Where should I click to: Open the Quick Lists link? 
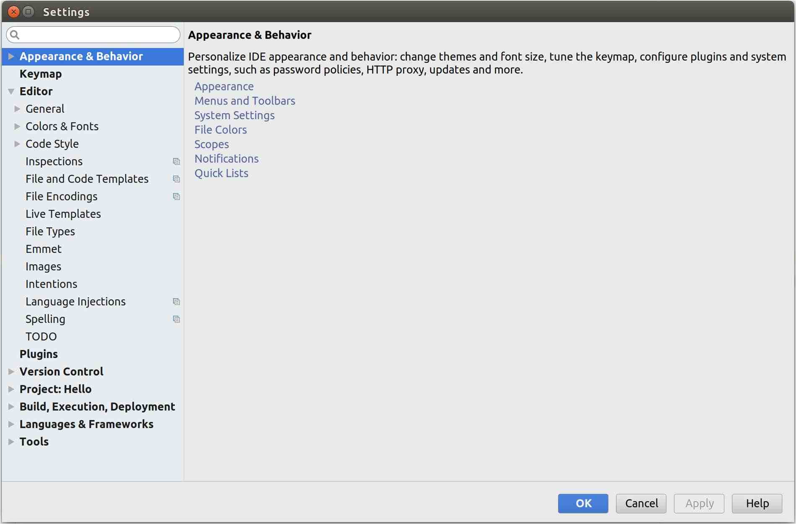point(222,173)
